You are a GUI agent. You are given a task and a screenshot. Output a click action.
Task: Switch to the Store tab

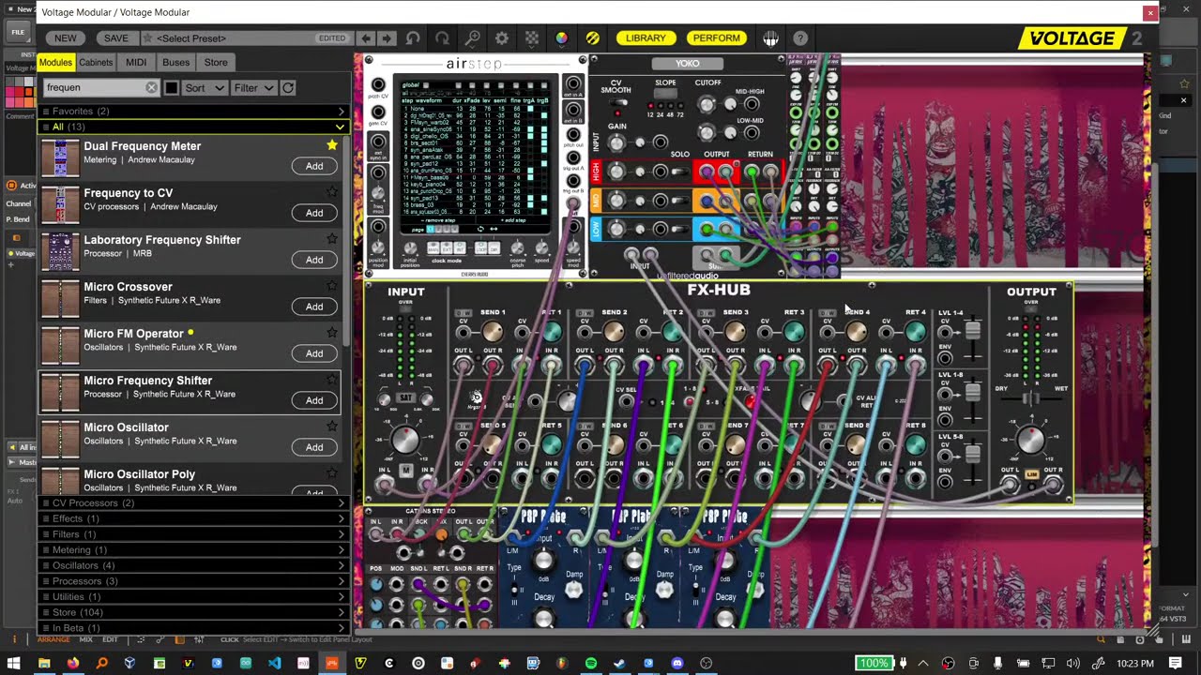click(216, 62)
